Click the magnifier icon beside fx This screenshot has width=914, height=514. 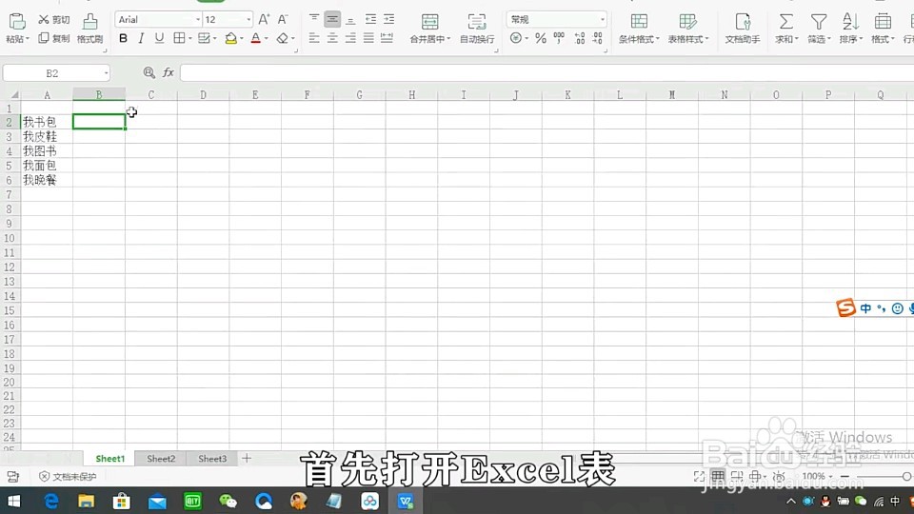(149, 72)
